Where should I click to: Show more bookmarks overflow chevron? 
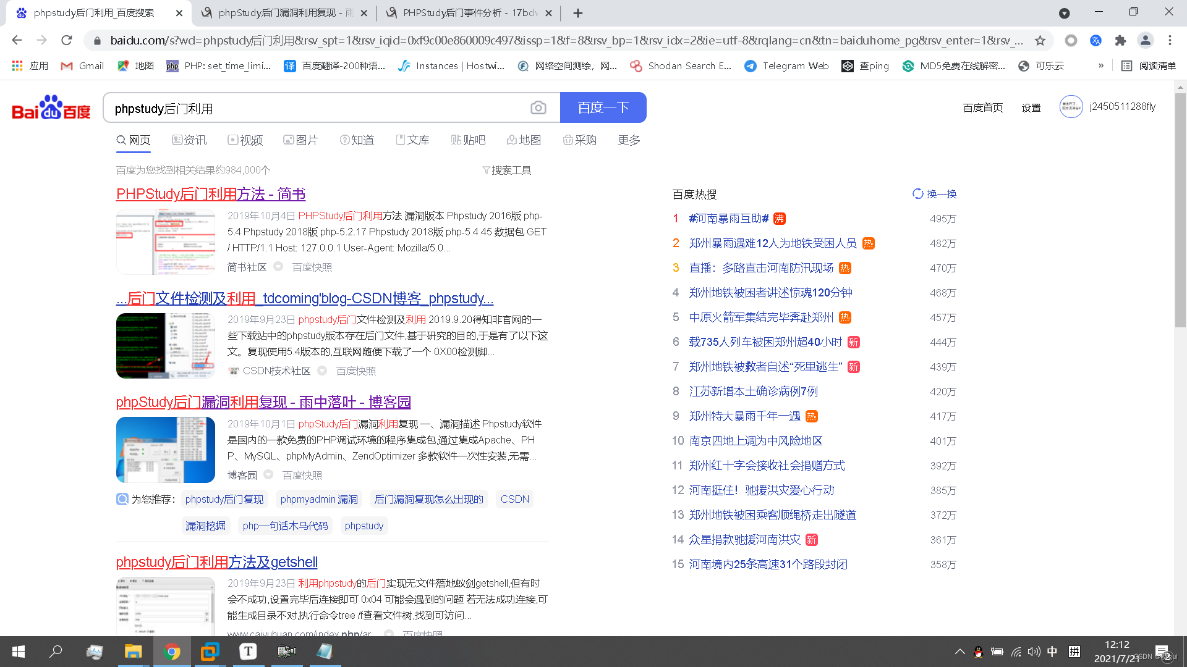pyautogui.click(x=1100, y=65)
